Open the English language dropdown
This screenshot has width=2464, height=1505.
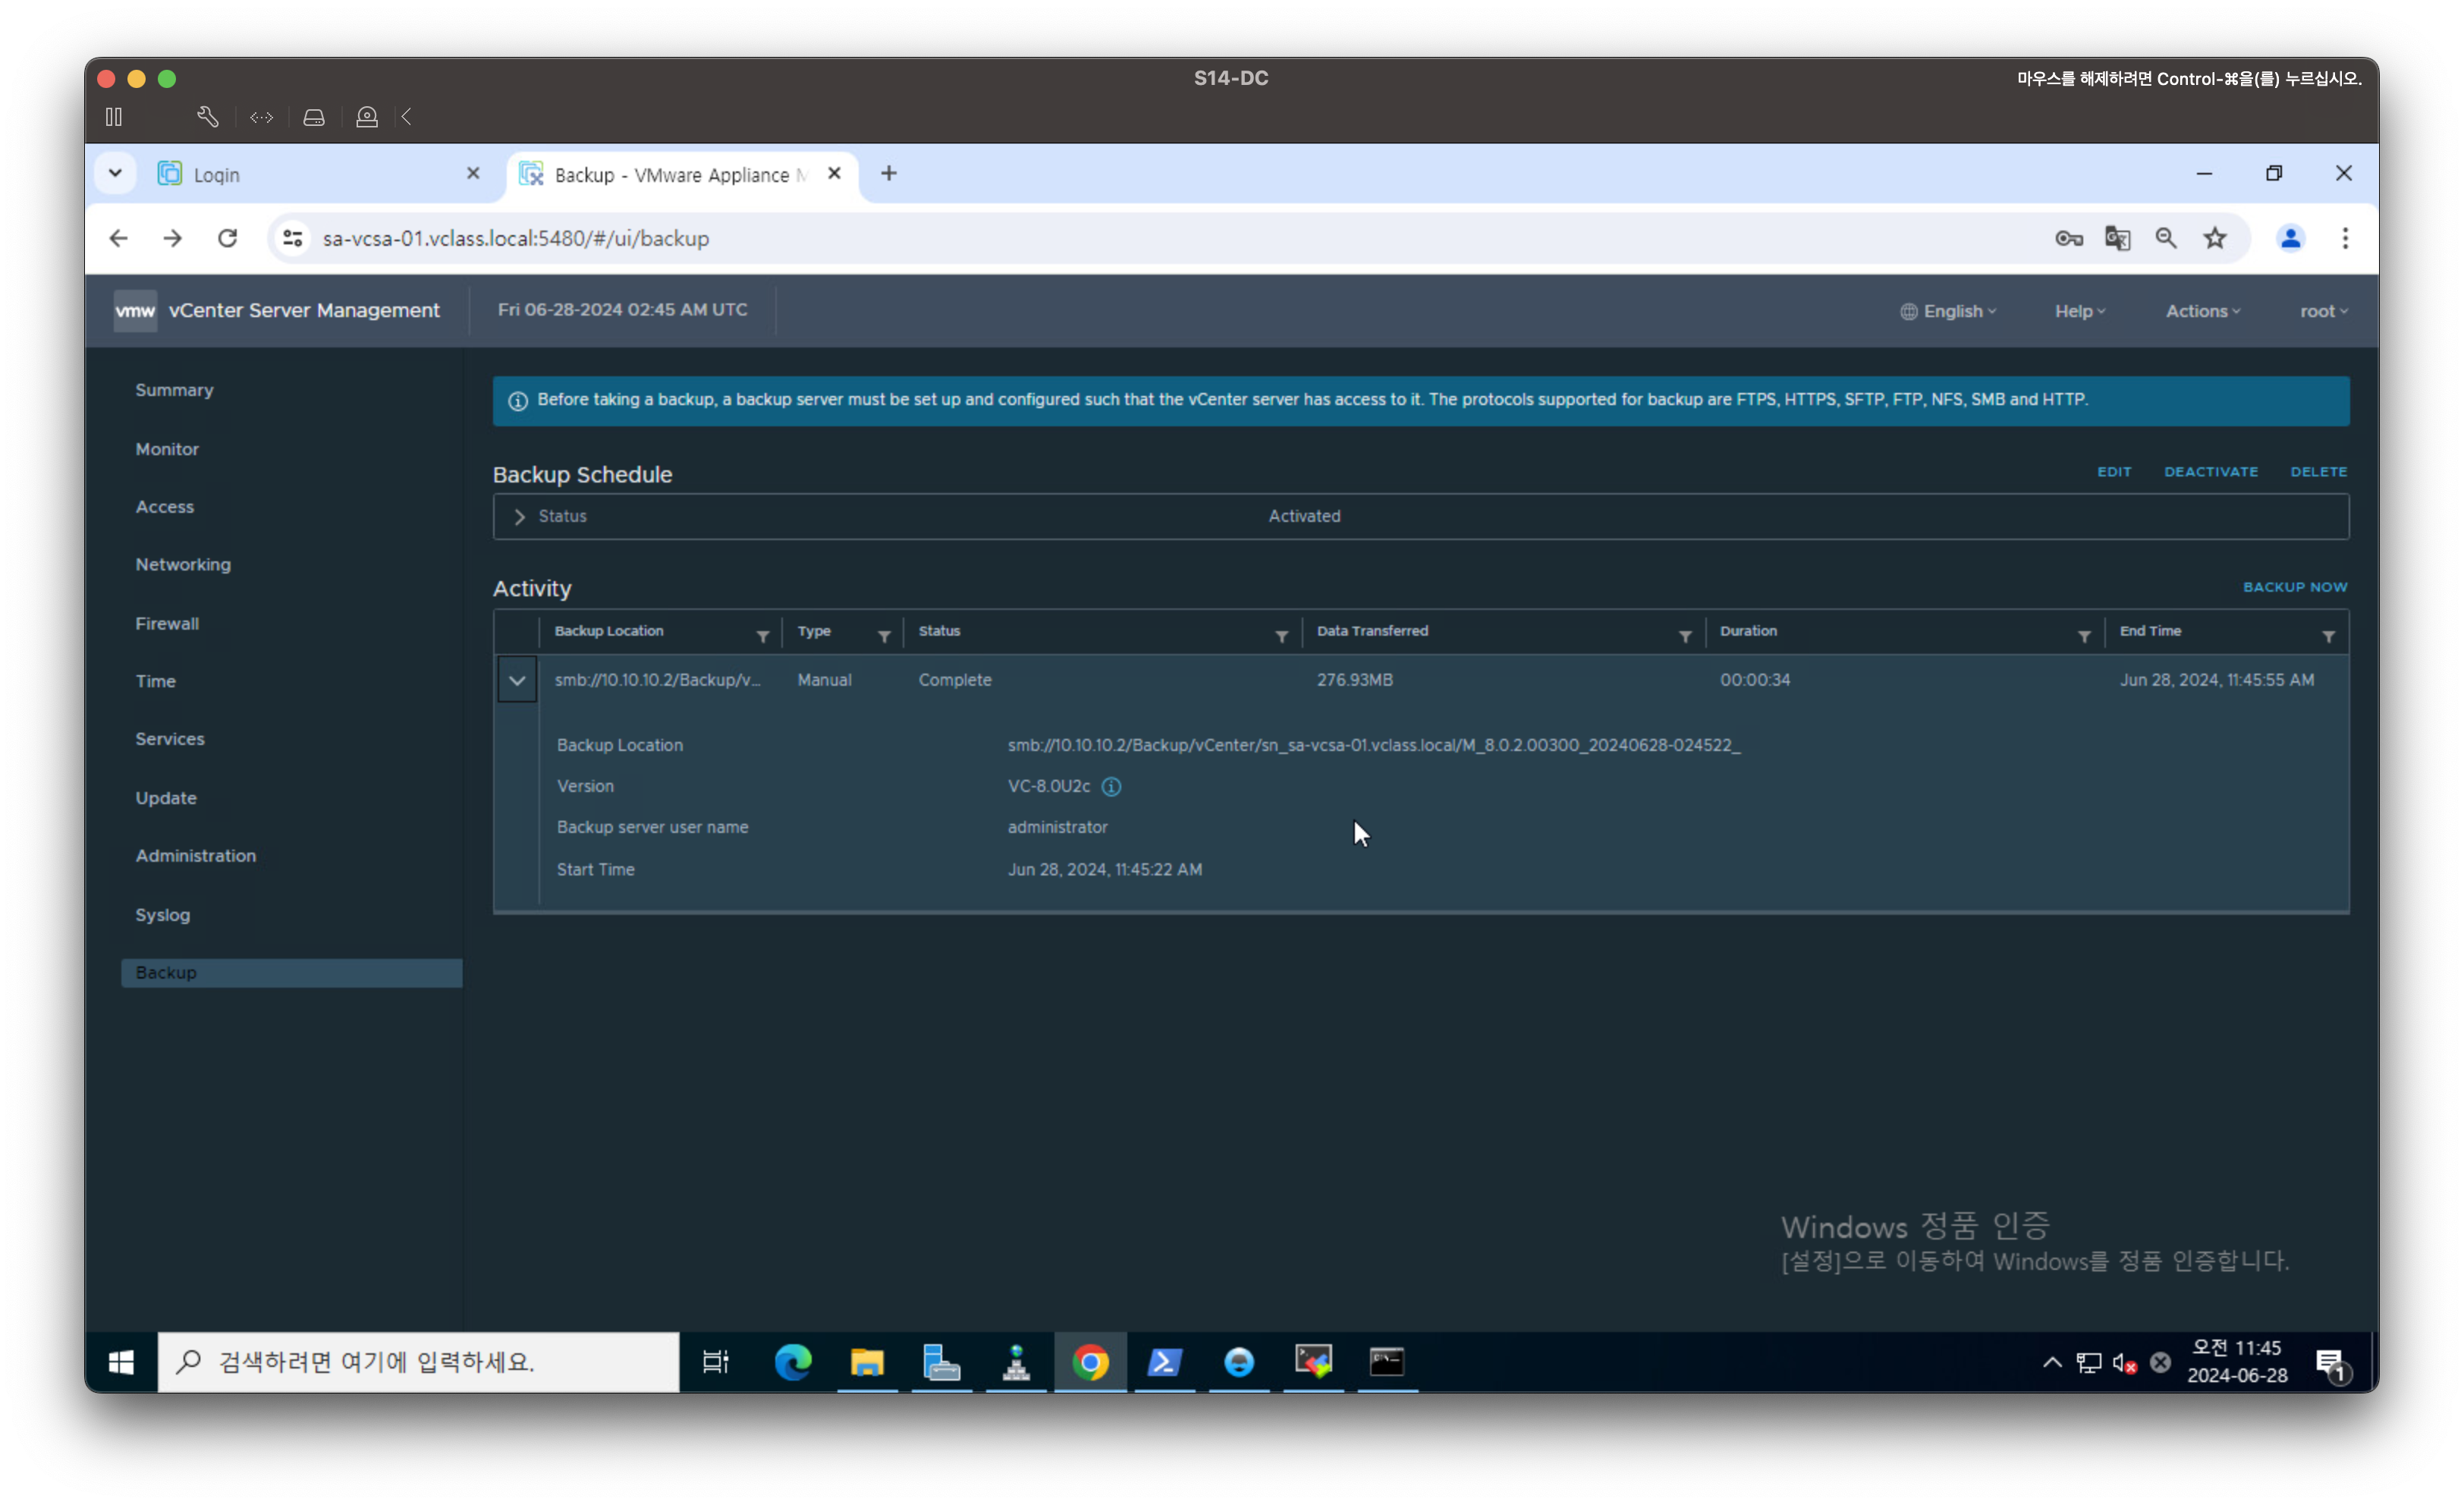click(x=1948, y=311)
